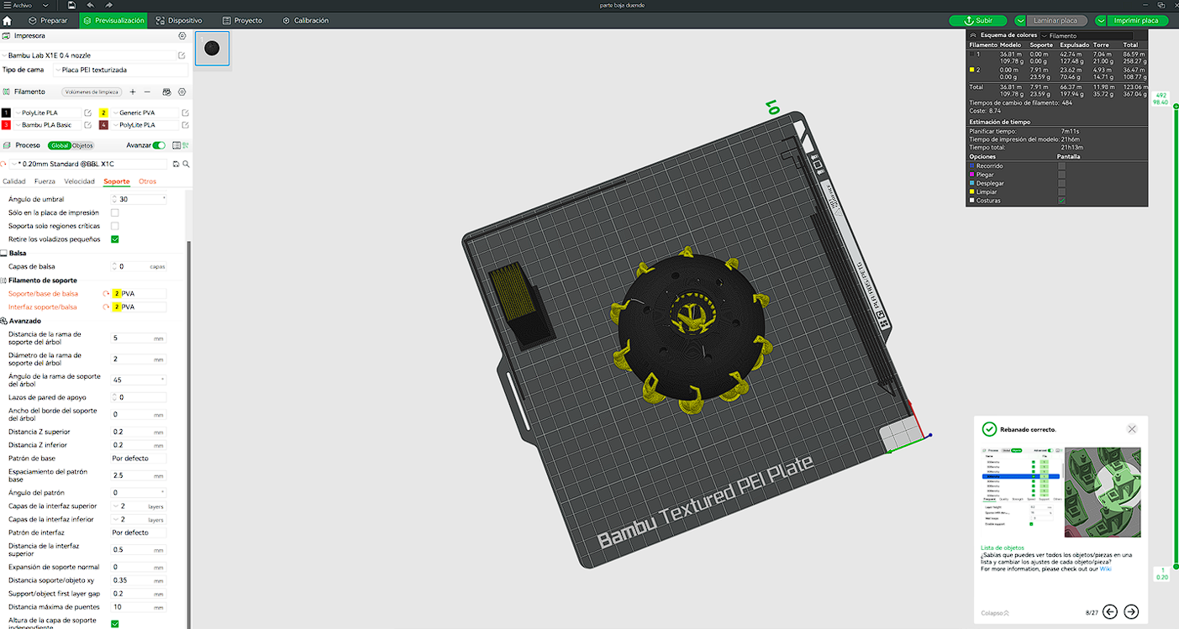
Task: Enable Sólo en la placa de impresión
Action: coord(115,213)
